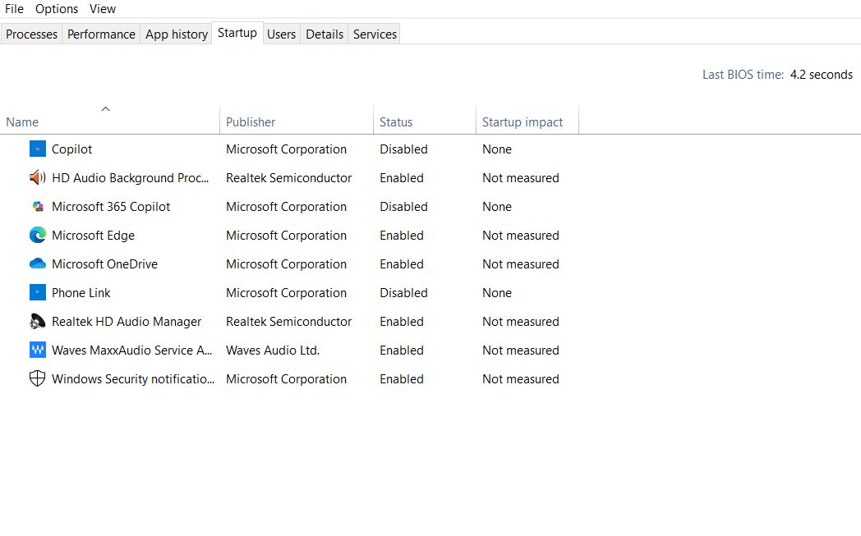Open the View menu
This screenshot has height=536, width=861.
pyautogui.click(x=103, y=9)
